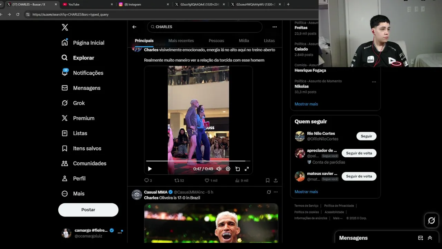
Task: Expand the video to fullscreen
Action: [x=247, y=169]
